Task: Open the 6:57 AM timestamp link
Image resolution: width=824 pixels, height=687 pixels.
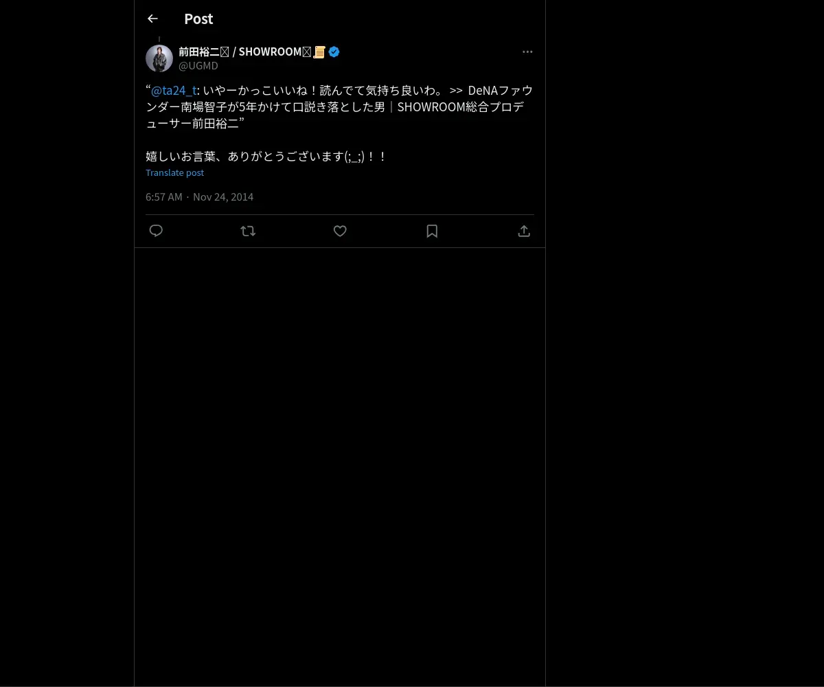Action: [x=164, y=197]
